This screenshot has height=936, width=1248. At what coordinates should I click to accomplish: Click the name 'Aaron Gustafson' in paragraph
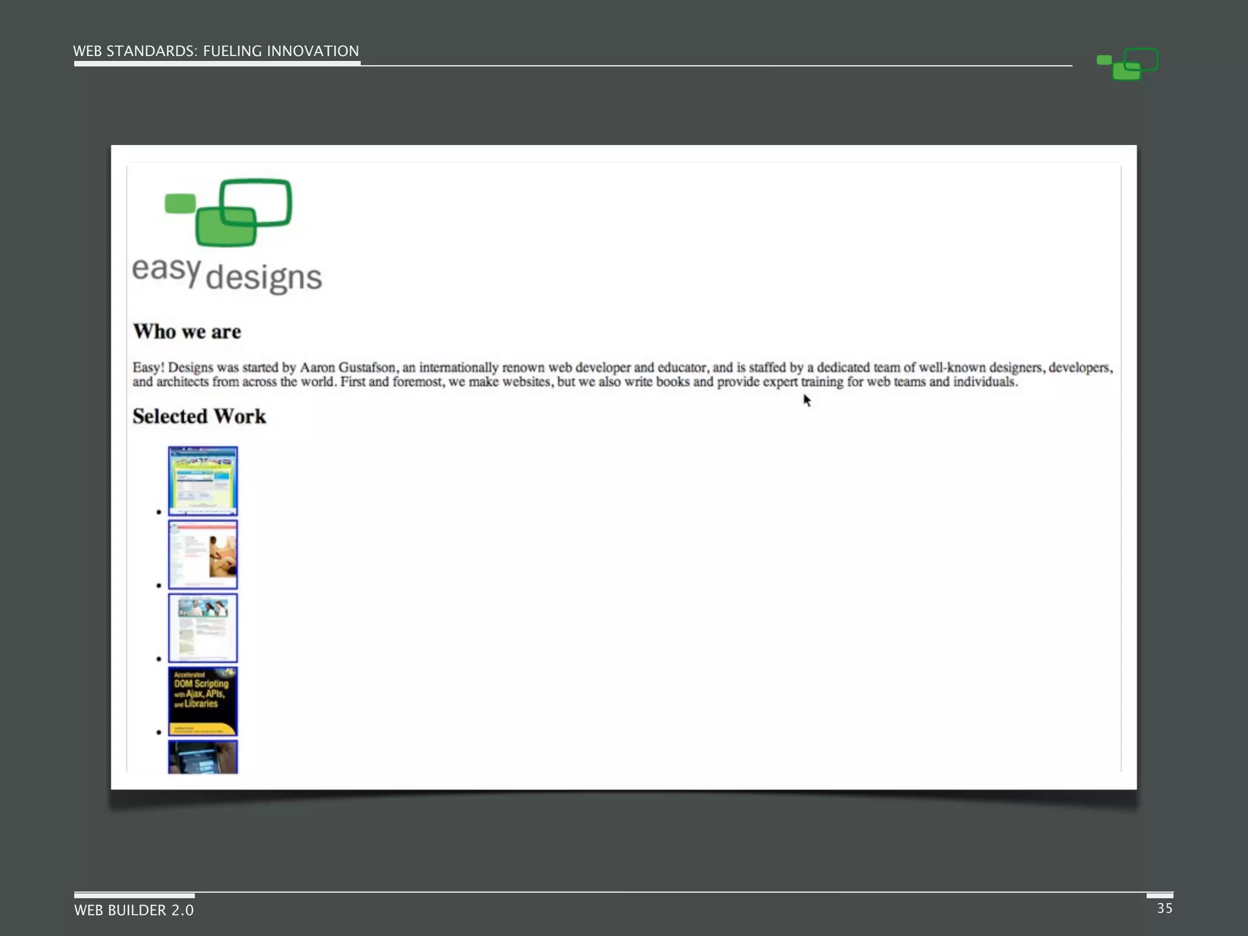(x=347, y=367)
